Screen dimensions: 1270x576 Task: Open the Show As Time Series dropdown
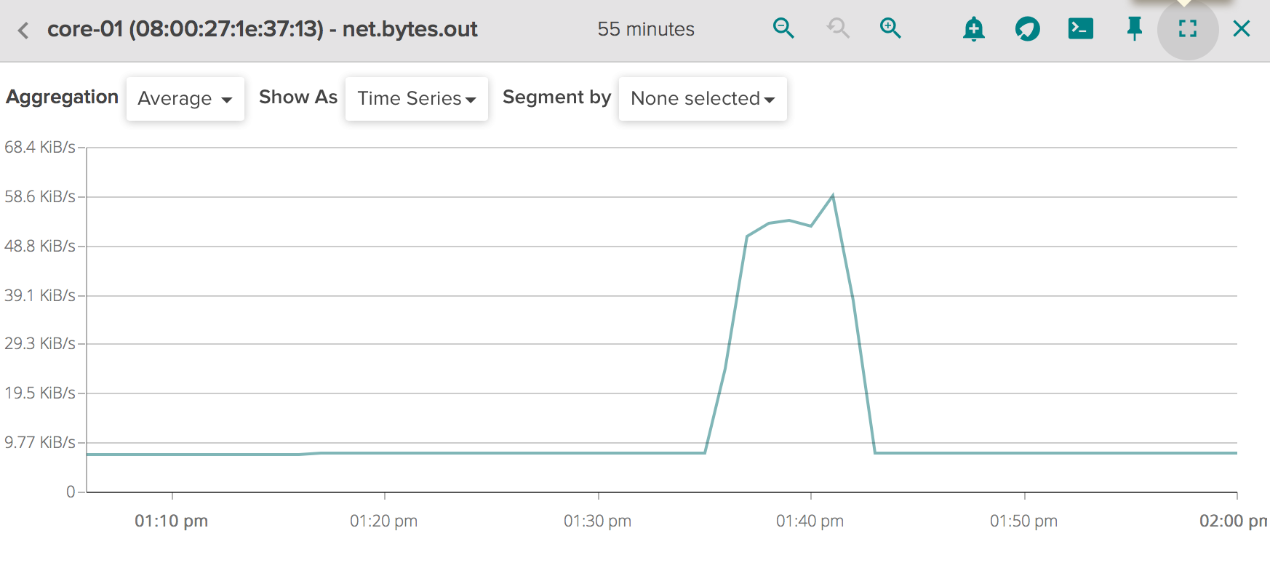tap(416, 98)
